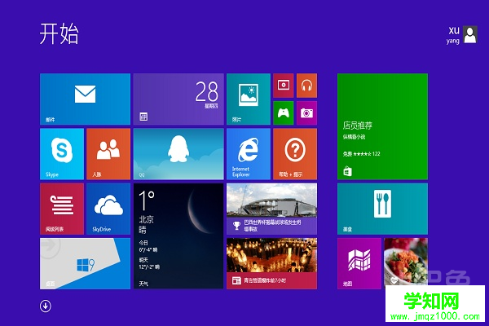Open the Maps tile
Screen dimensions: 489x326
(x=359, y=263)
